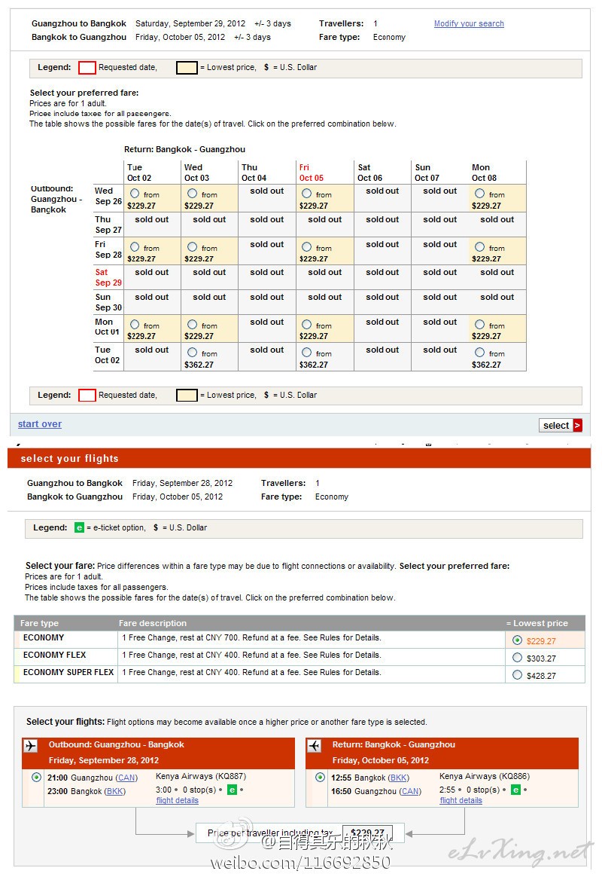Click the select button

click(x=561, y=426)
